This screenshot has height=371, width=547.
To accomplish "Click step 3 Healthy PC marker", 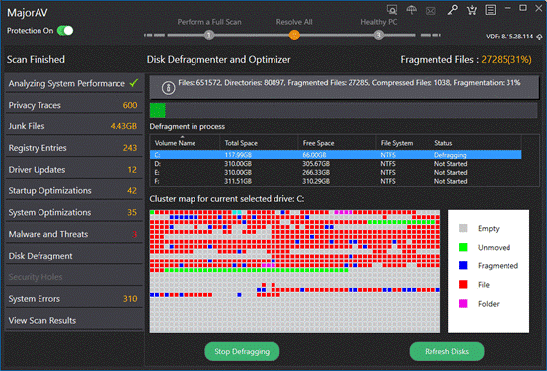I will (379, 36).
